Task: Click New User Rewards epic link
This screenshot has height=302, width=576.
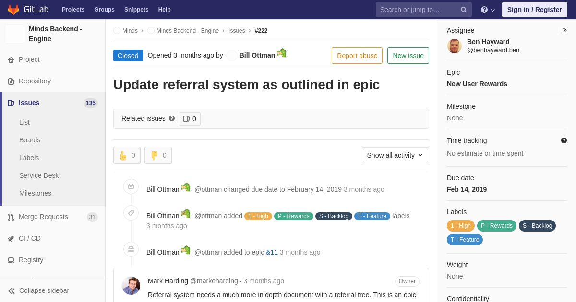Action: click(477, 84)
